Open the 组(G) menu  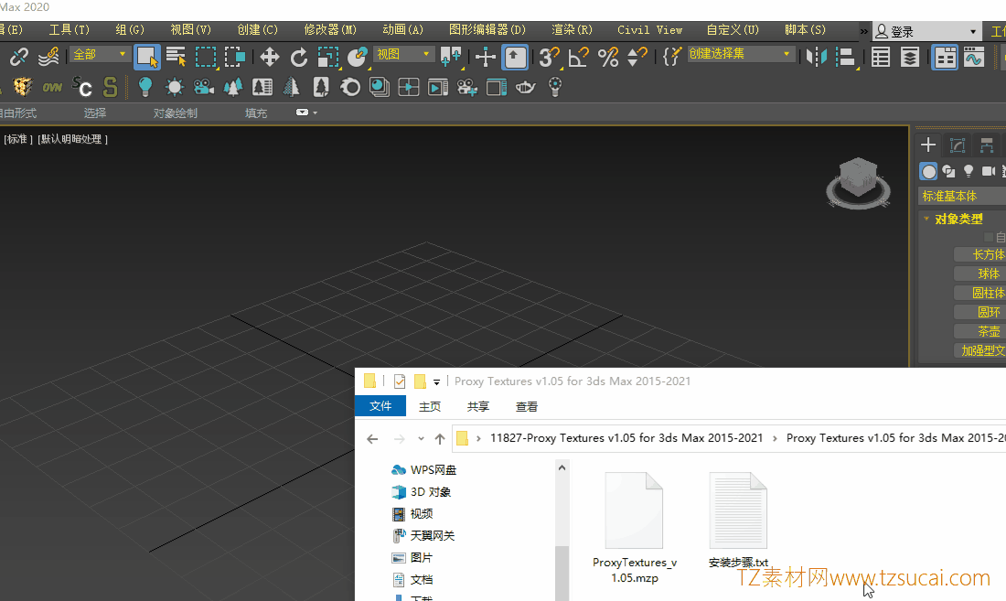(130, 29)
